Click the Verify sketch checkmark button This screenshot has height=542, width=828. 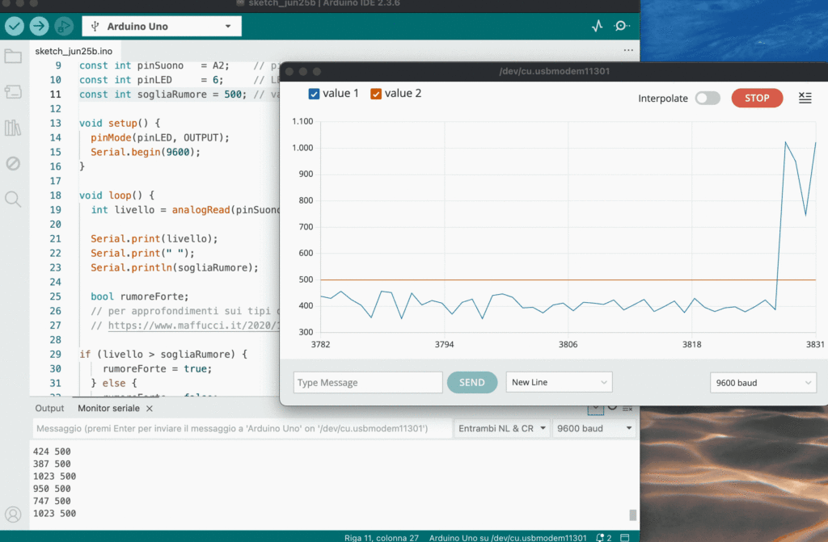pyautogui.click(x=15, y=26)
